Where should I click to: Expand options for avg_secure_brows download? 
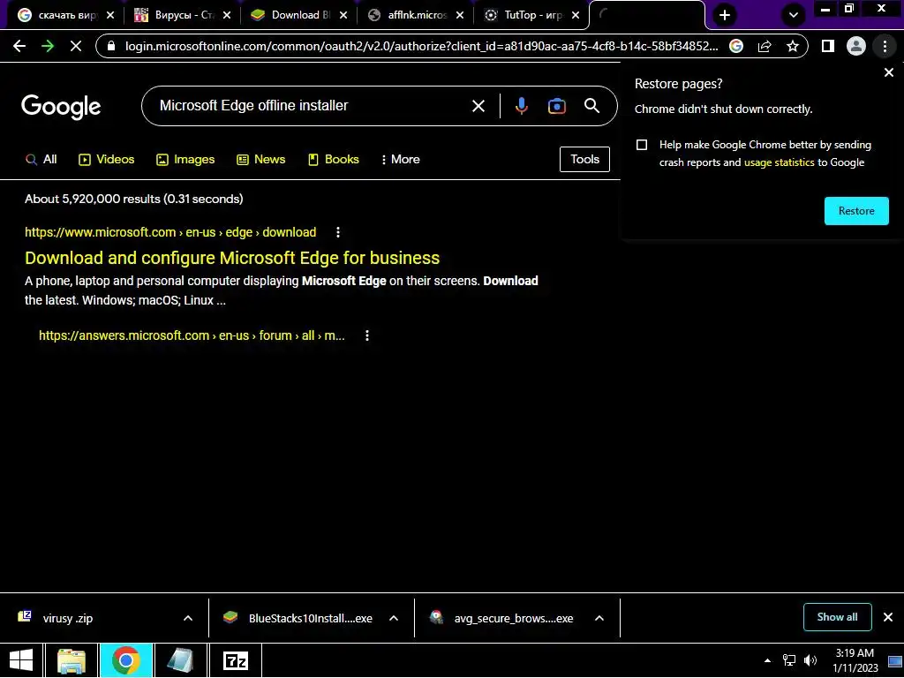click(x=599, y=618)
